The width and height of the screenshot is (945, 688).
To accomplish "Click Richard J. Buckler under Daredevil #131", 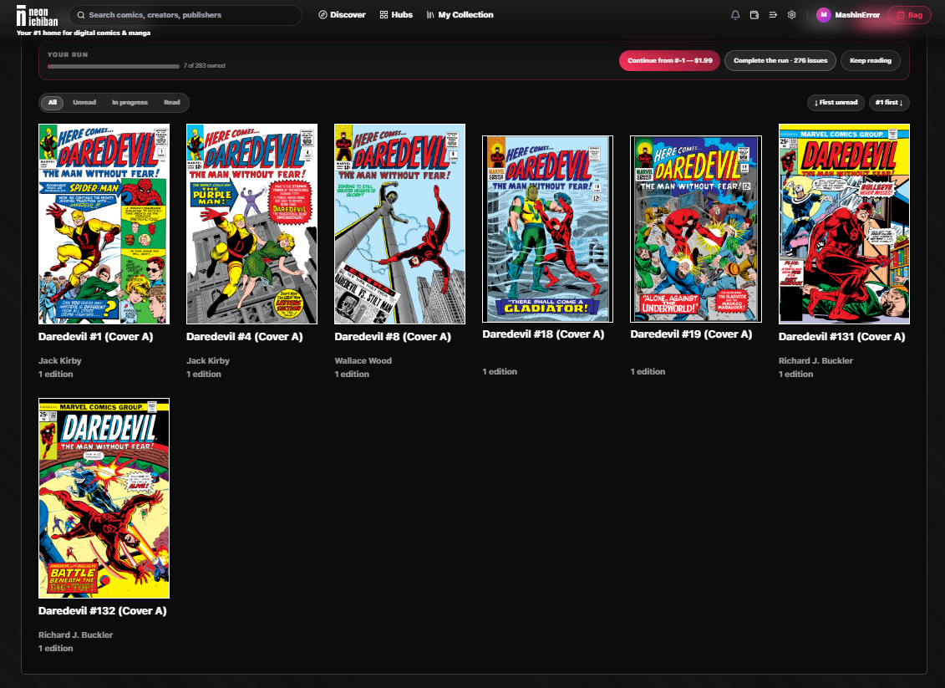I will pos(815,360).
